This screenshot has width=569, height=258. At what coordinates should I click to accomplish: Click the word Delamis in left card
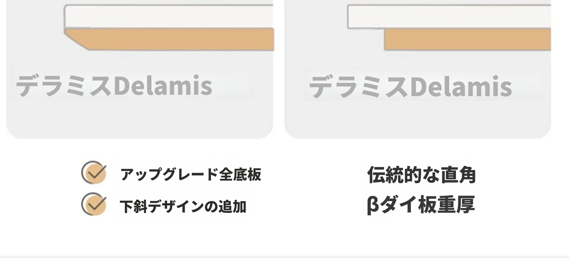click(163, 86)
